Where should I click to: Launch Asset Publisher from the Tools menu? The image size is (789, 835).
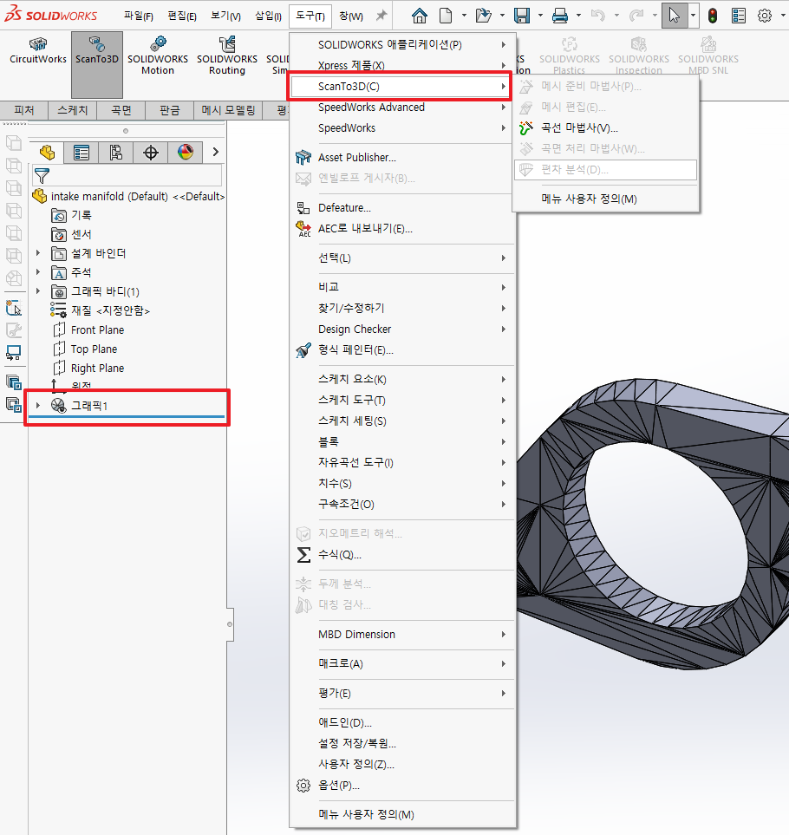tap(356, 158)
